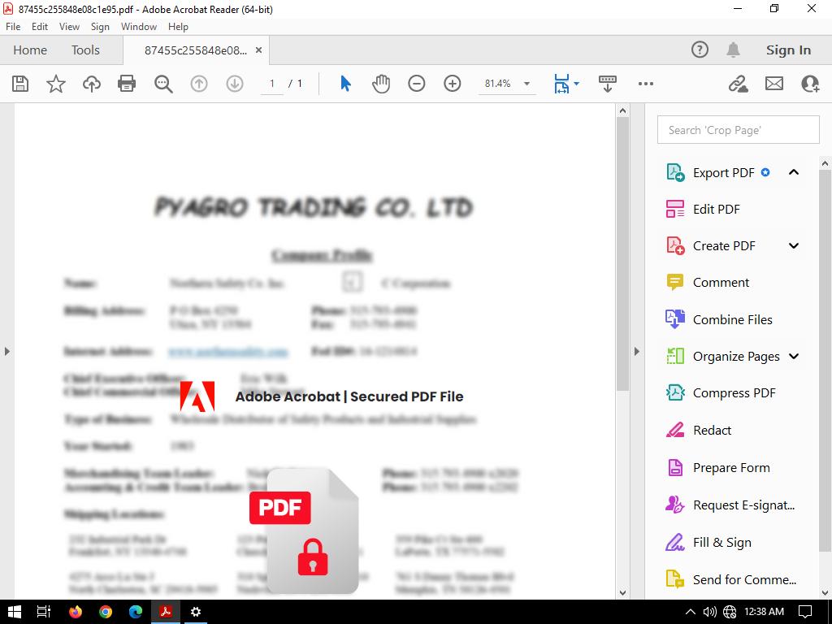
Task: Open the blurred website link in document
Action: click(x=228, y=352)
